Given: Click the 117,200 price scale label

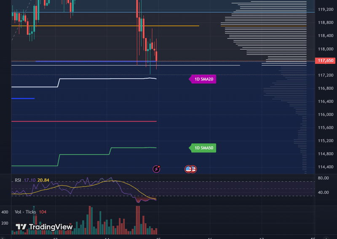Looking at the screenshot, I should pos(326,75).
